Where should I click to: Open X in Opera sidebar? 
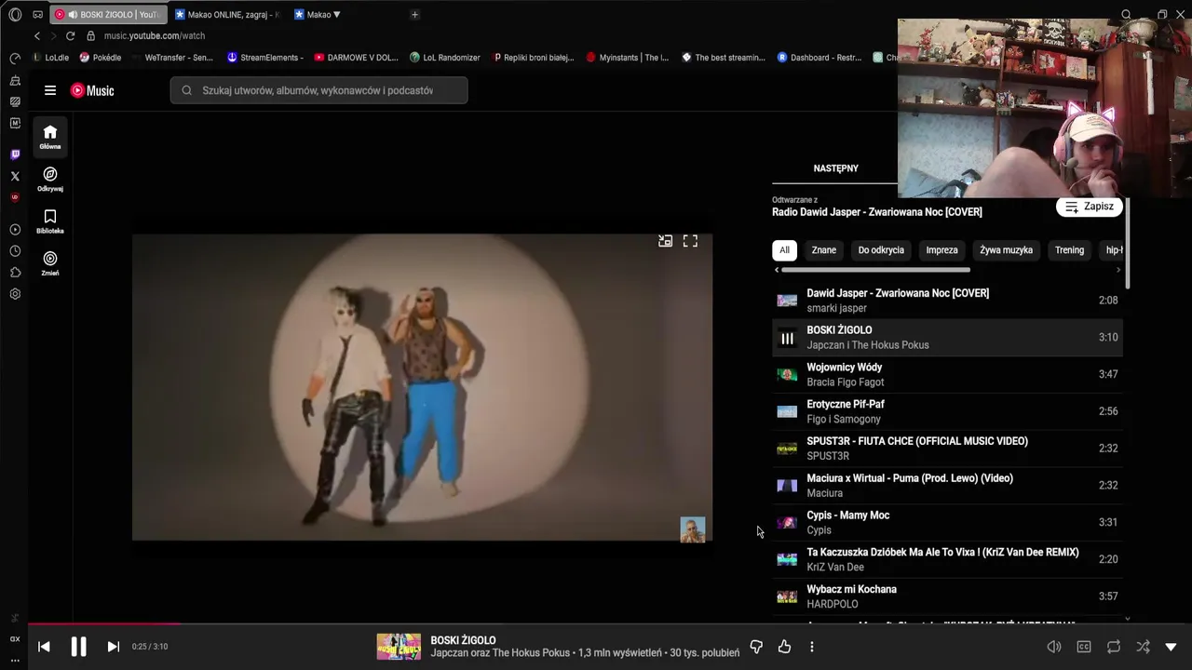point(15,176)
